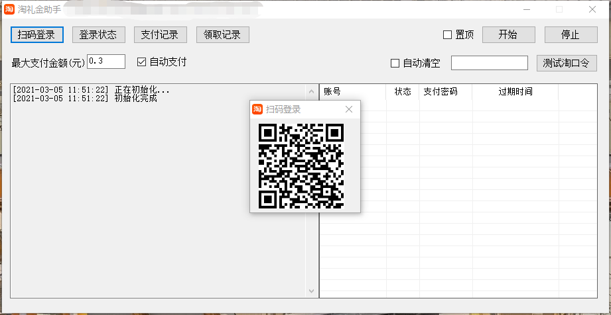Open 领取记录 claim records

click(222, 34)
